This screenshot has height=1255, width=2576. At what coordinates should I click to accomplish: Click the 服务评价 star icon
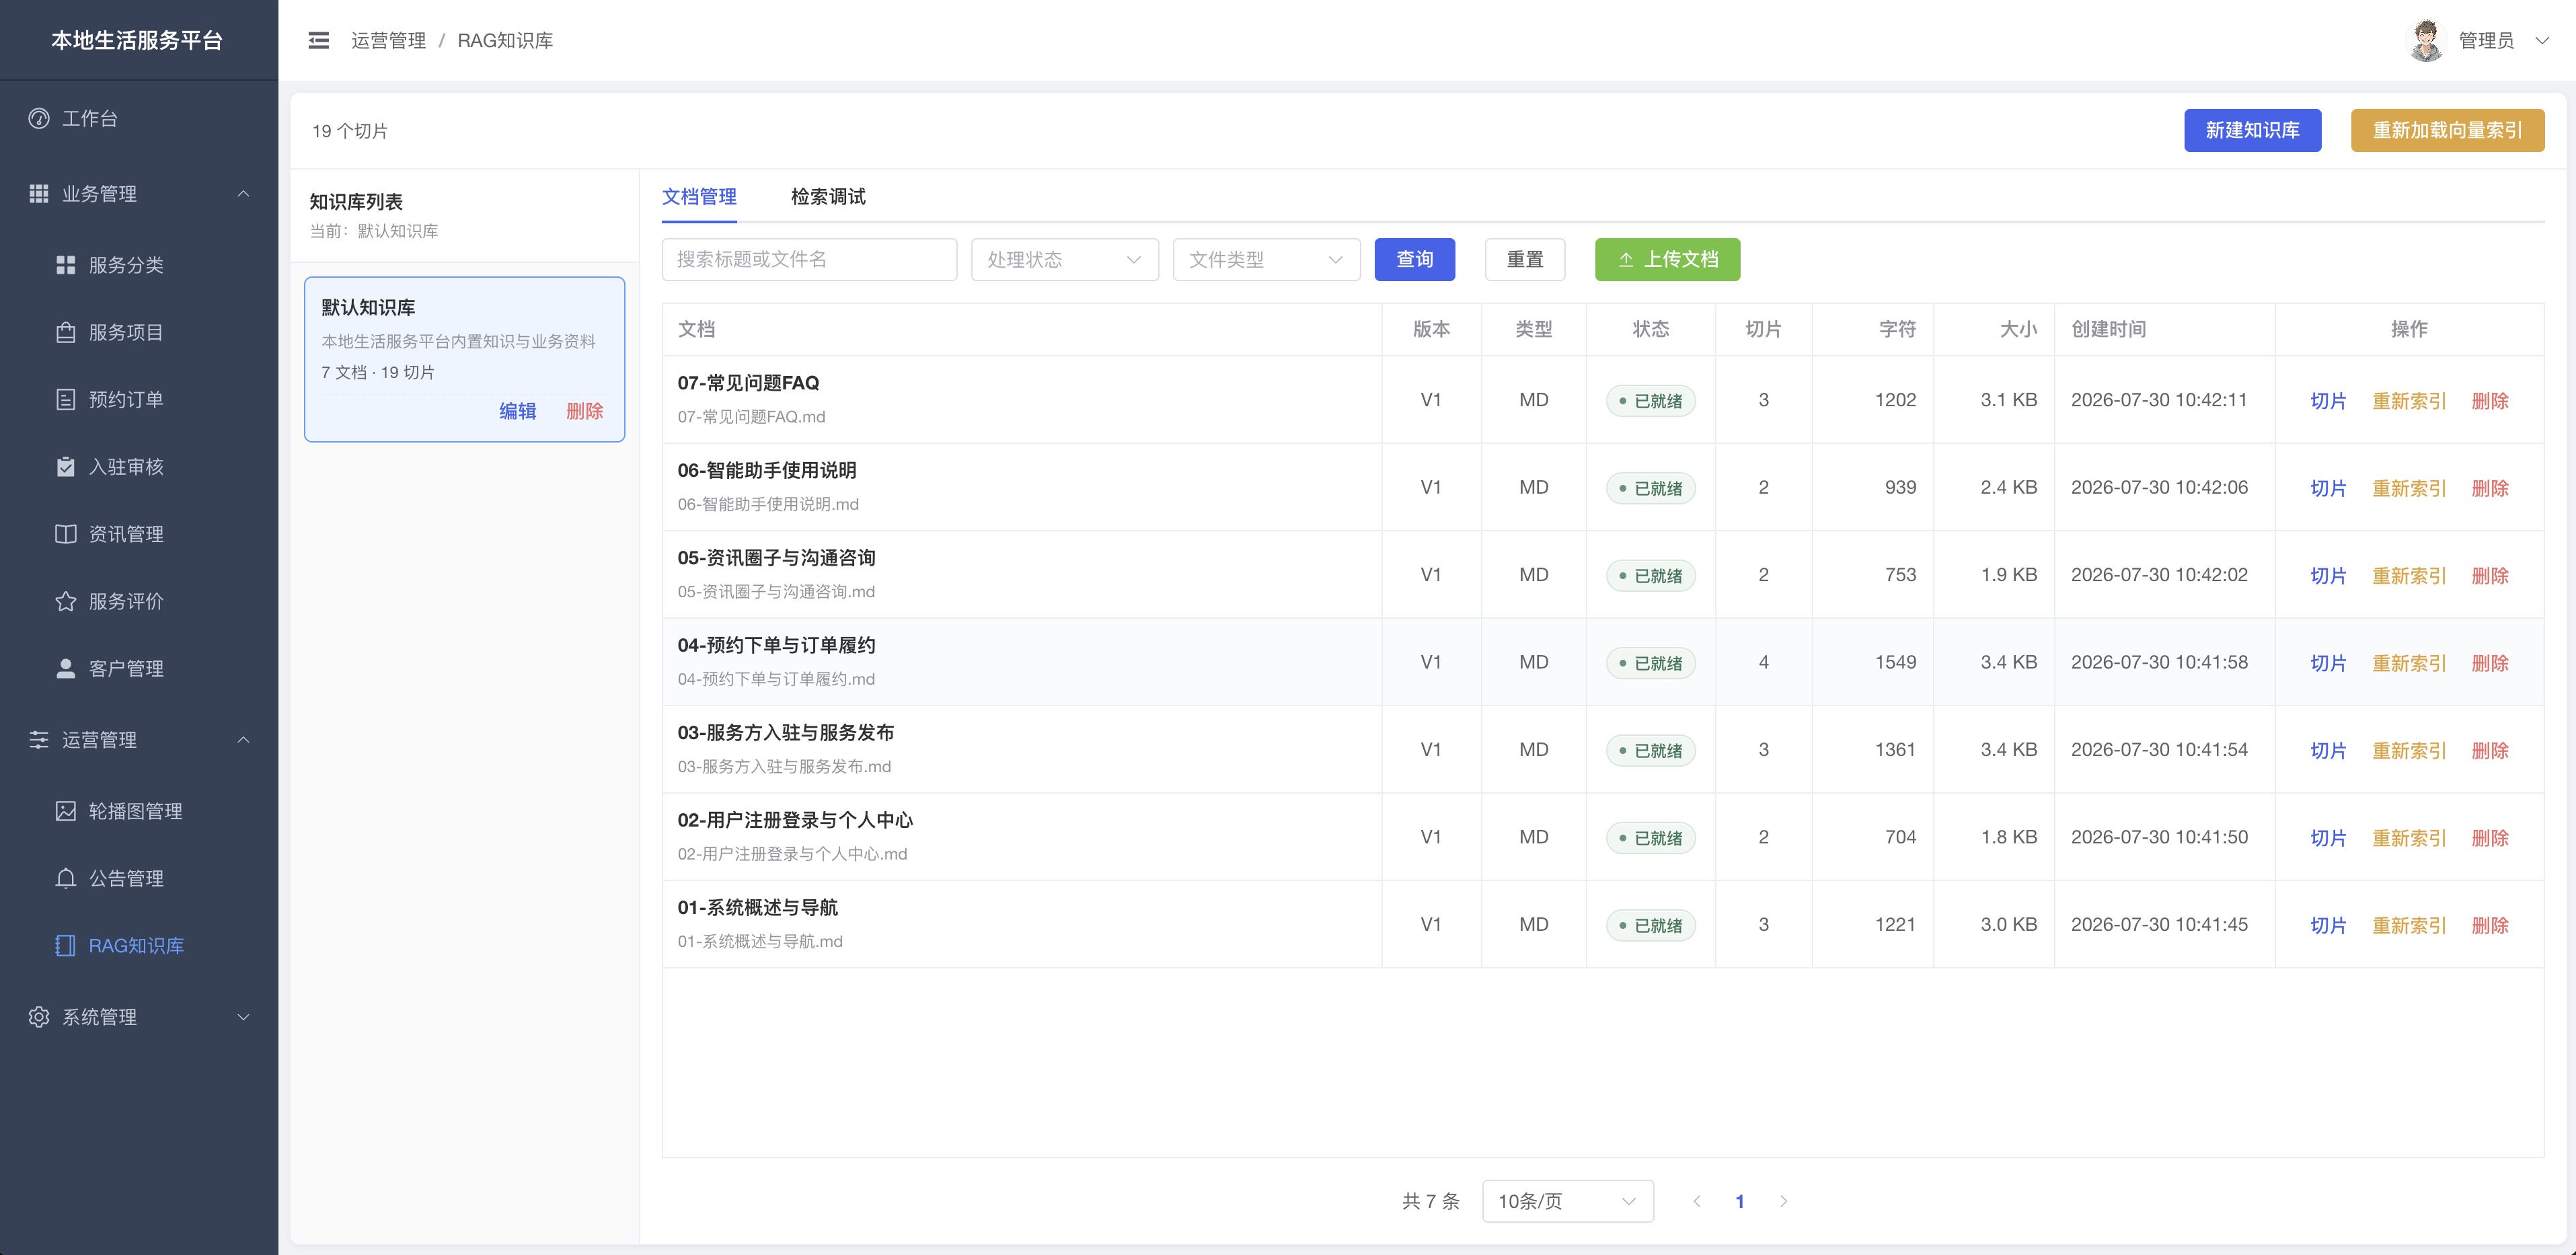(66, 601)
